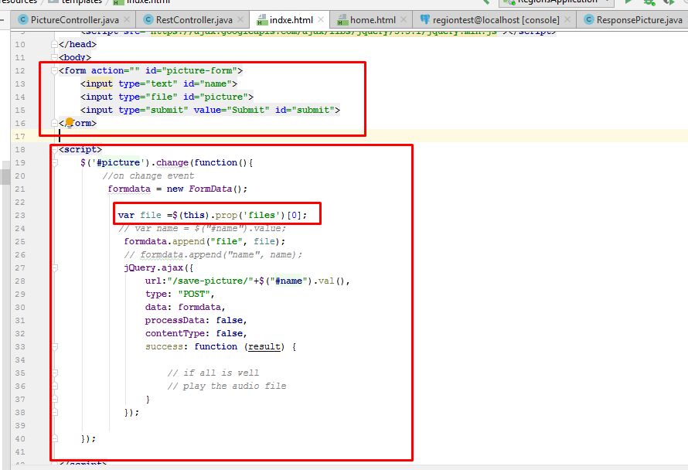Click the prop('files') call on line 23

pos(250,216)
